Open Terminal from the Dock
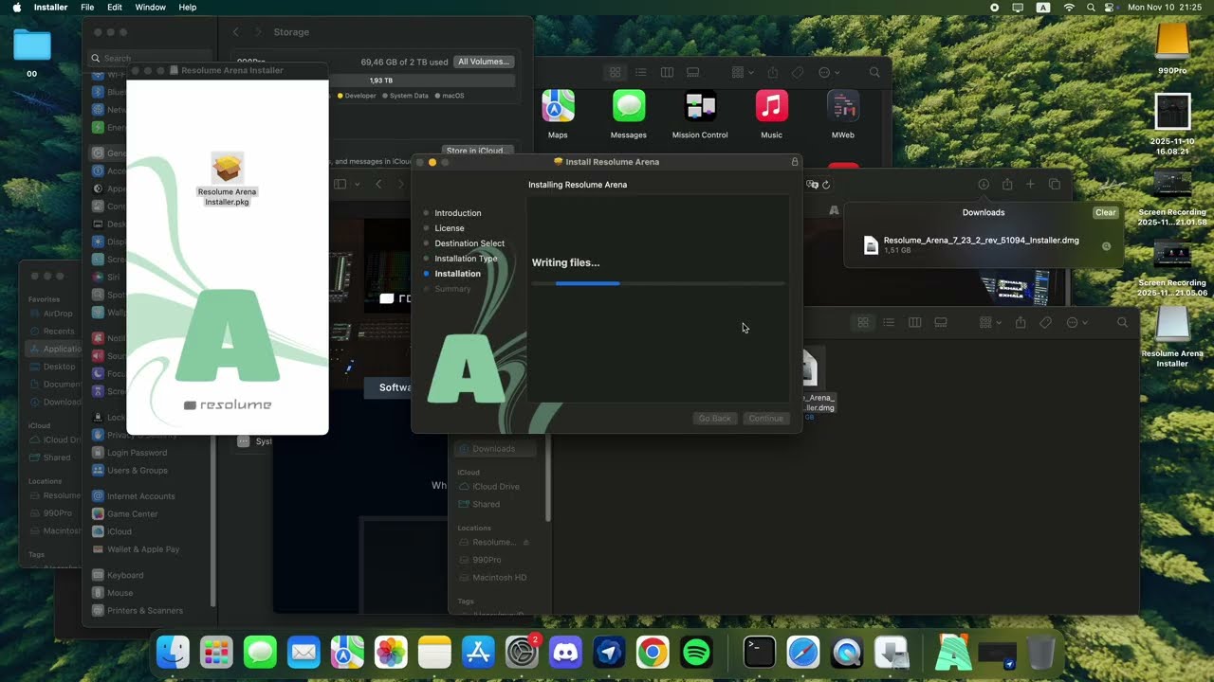The height and width of the screenshot is (682, 1214). [x=759, y=652]
